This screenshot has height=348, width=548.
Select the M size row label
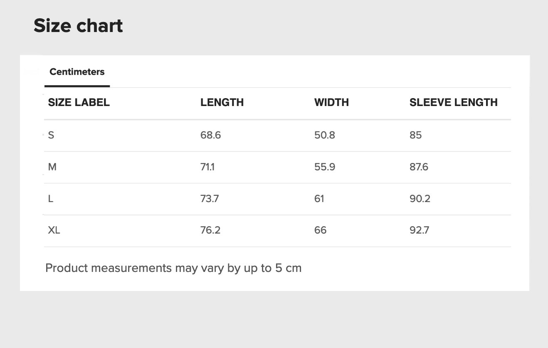(x=52, y=167)
